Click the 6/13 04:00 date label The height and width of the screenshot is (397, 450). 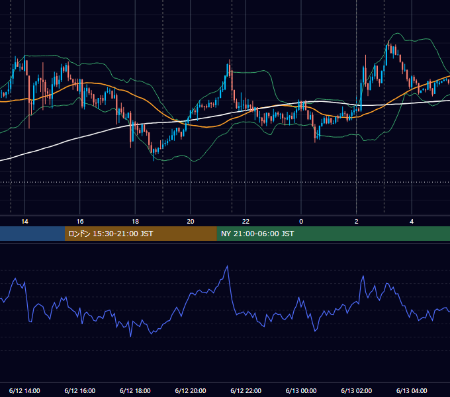pos(412,390)
